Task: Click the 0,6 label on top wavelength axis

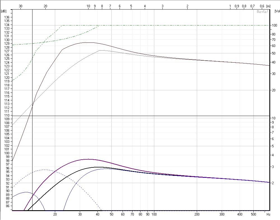Action: point(262,6)
